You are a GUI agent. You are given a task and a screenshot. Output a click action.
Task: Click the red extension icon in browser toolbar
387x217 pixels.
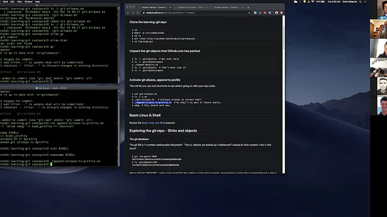(x=265, y=12)
